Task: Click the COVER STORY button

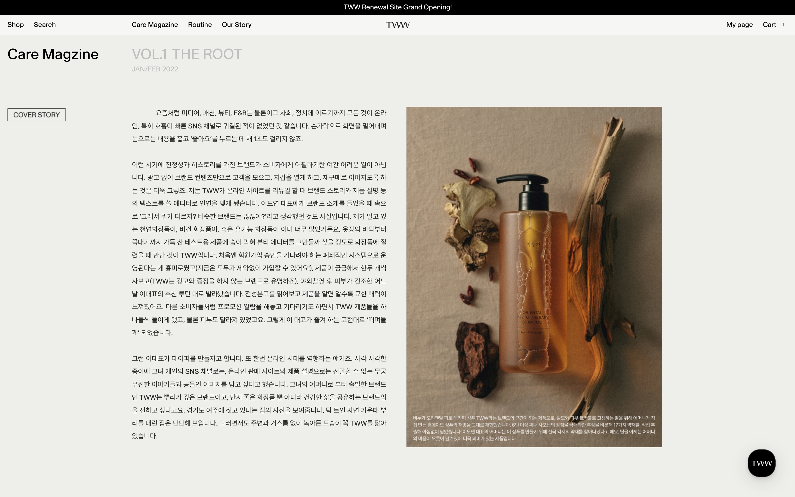Action: coord(36,115)
